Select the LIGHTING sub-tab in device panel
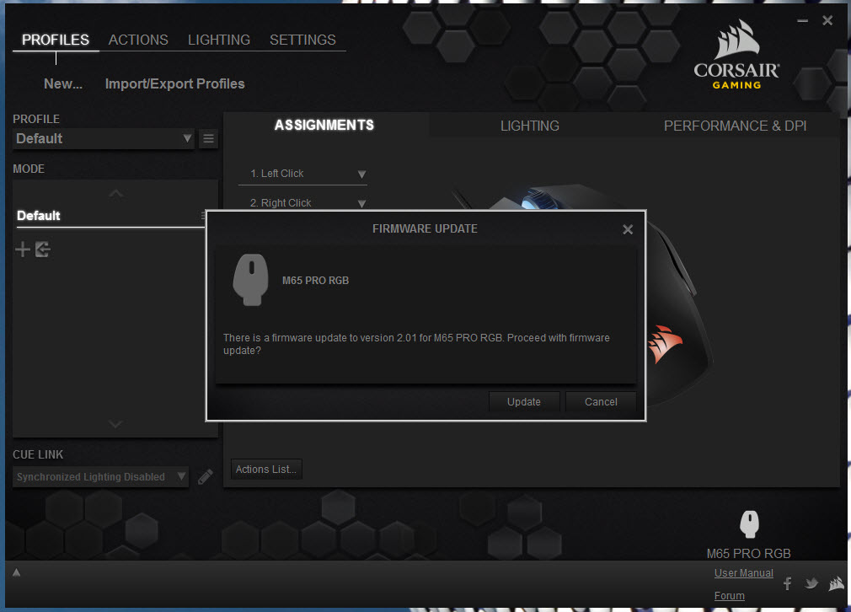851x612 pixels. pos(530,126)
